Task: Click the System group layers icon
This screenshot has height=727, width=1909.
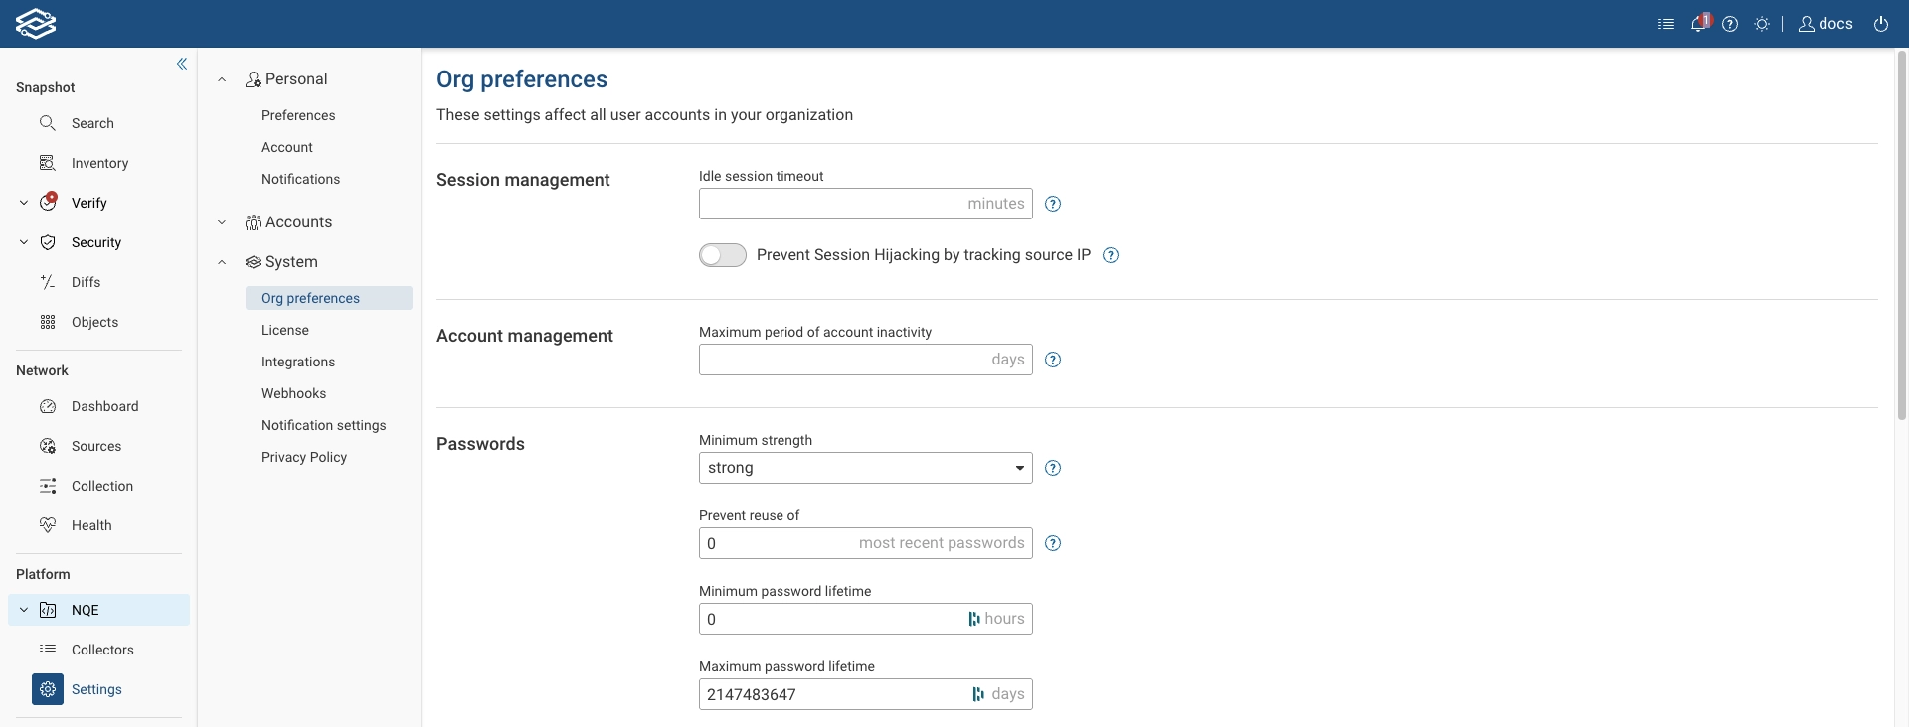Action: [254, 262]
